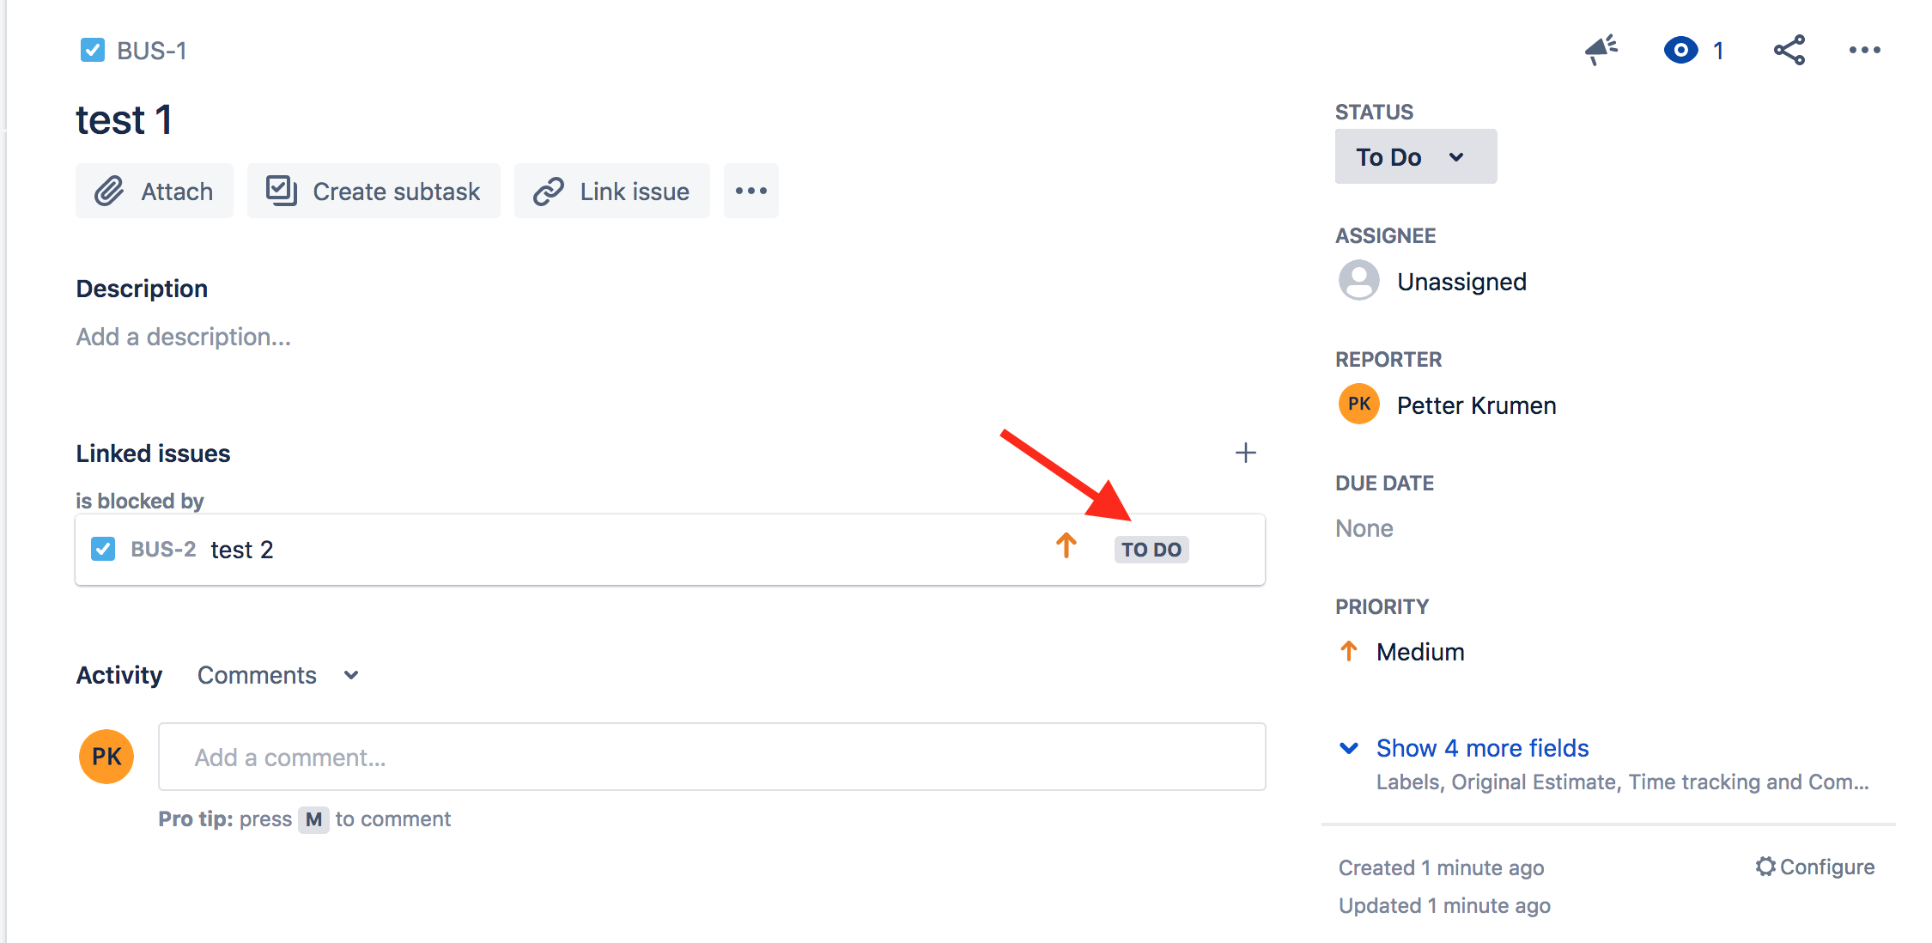The height and width of the screenshot is (943, 1932).
Task: Click the TO DO status badge of BUS-2
Action: [1151, 550]
